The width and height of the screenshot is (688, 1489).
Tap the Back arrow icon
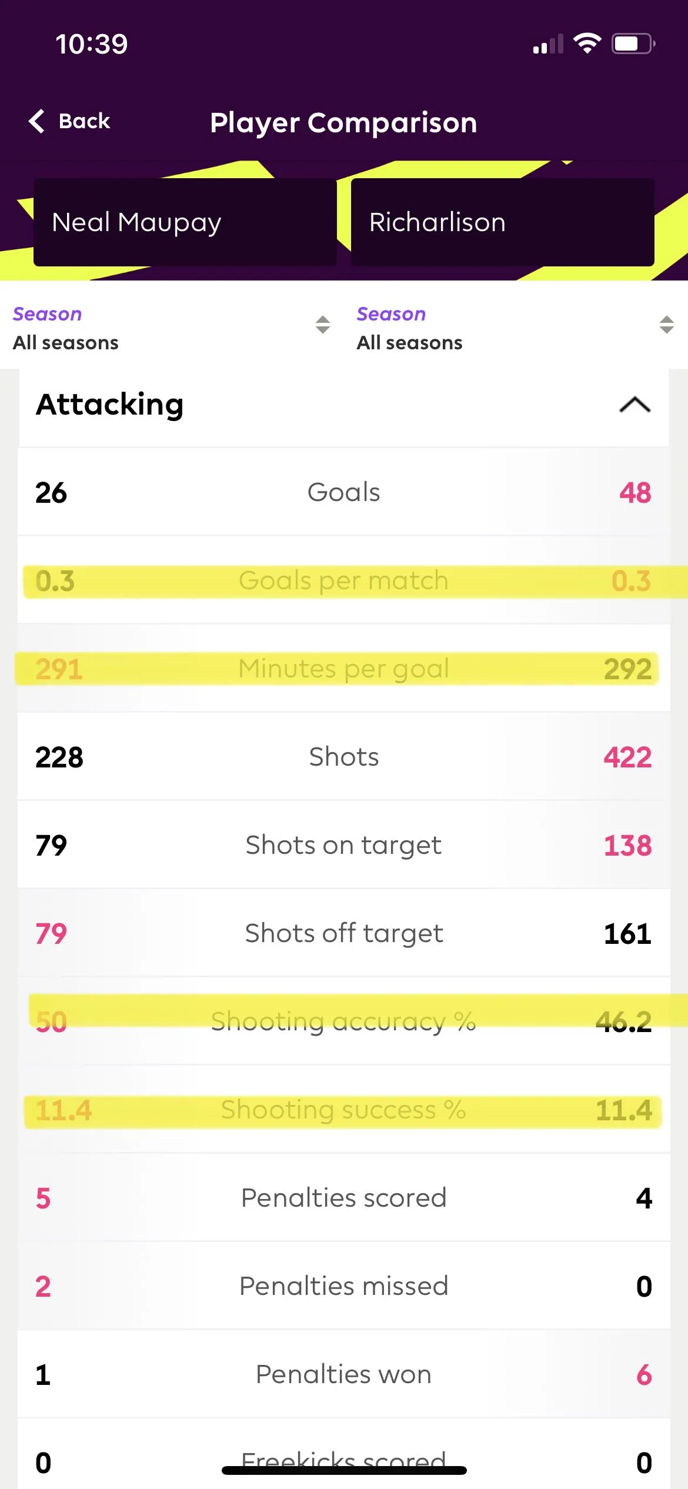[37, 121]
